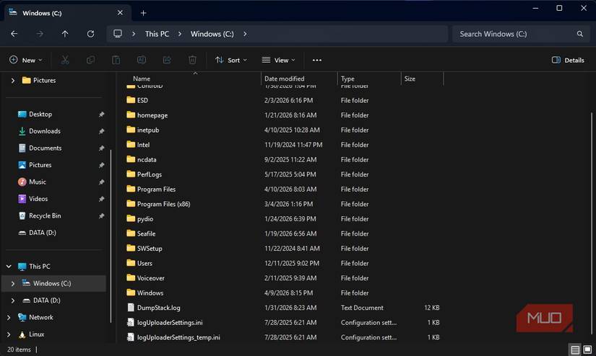Select the DumpStack.log file icon

131,308
